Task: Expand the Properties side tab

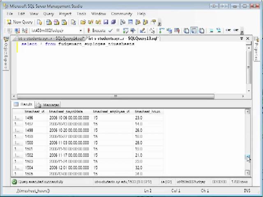Action: pyautogui.click(x=256, y=49)
